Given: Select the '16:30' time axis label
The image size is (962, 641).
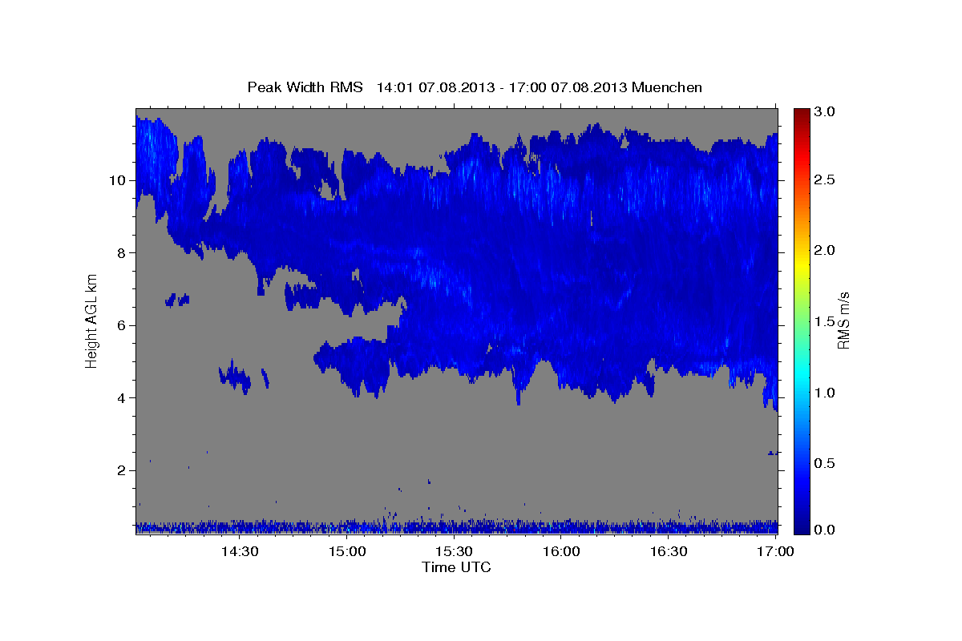Looking at the screenshot, I should [669, 551].
